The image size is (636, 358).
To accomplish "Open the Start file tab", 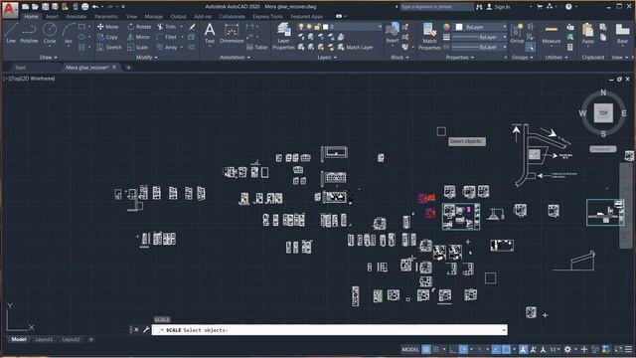I will 20,68.
